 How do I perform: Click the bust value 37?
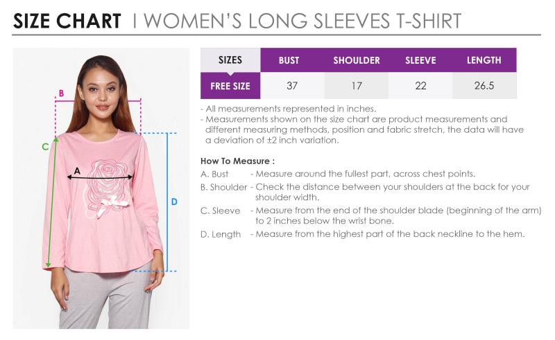pos(292,86)
